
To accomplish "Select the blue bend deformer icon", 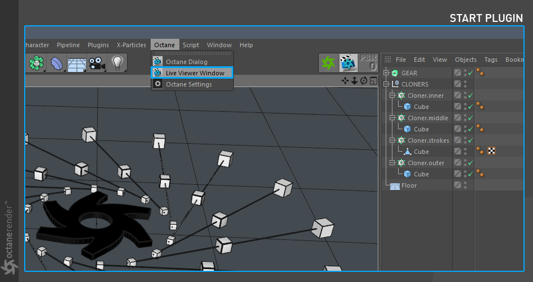I will point(56,63).
